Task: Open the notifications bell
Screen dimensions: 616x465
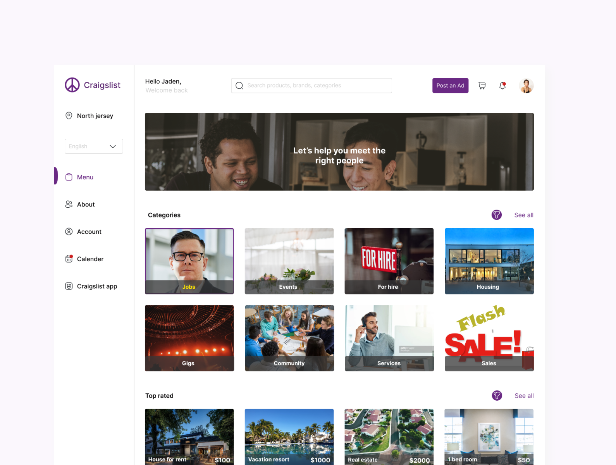Action: [x=502, y=86]
